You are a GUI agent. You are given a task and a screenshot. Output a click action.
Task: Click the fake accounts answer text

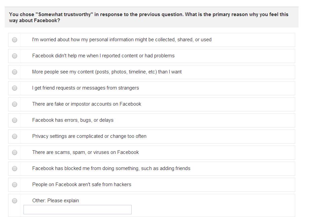click(86, 104)
